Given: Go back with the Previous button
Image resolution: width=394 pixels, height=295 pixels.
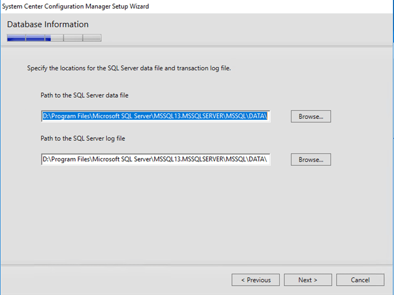Looking at the screenshot, I should click(x=256, y=280).
